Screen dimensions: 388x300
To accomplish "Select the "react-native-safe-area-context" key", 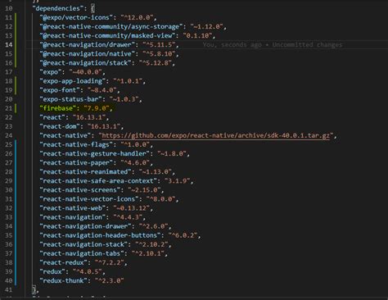I will point(98,181).
